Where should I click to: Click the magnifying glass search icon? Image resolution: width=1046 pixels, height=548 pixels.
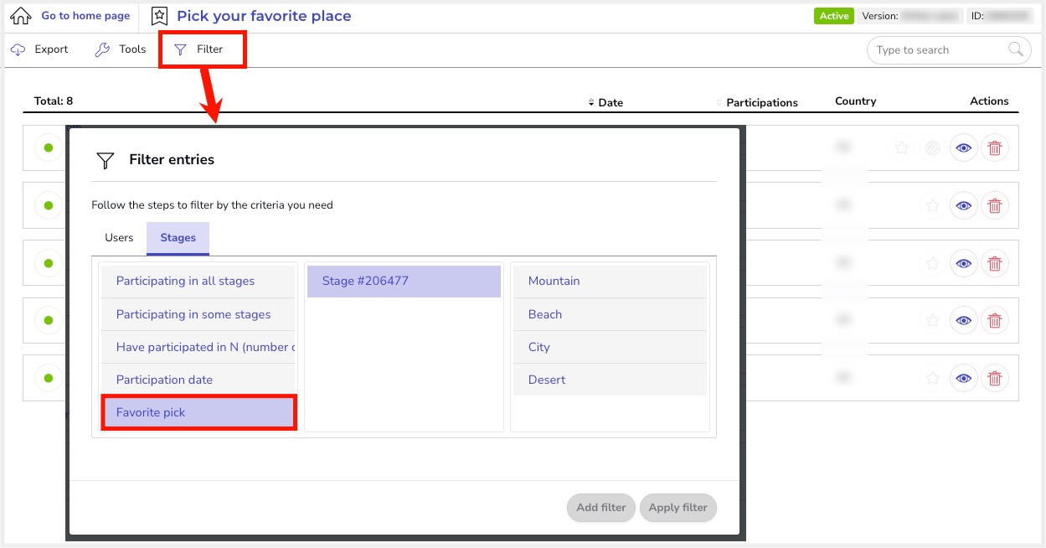1016,49
